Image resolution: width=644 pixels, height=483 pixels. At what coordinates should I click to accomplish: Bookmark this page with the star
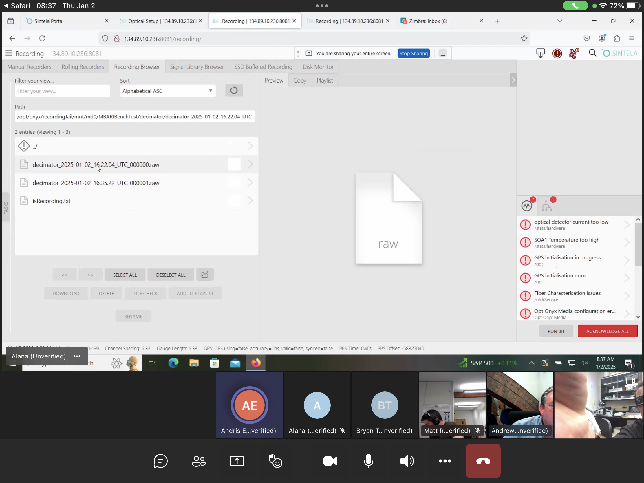(x=524, y=39)
